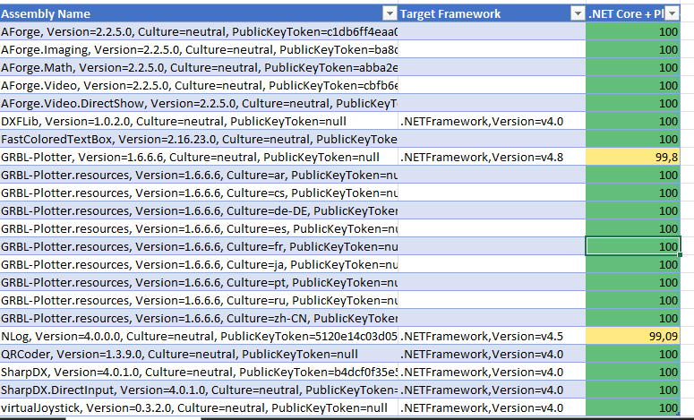Select the AForge.Video, Version=2.2.5.0 cell
This screenshot has width=694, height=420.
199,85
